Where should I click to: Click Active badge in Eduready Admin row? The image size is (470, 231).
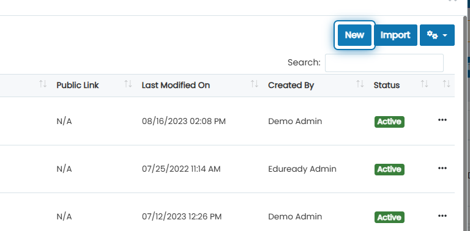pos(389,169)
